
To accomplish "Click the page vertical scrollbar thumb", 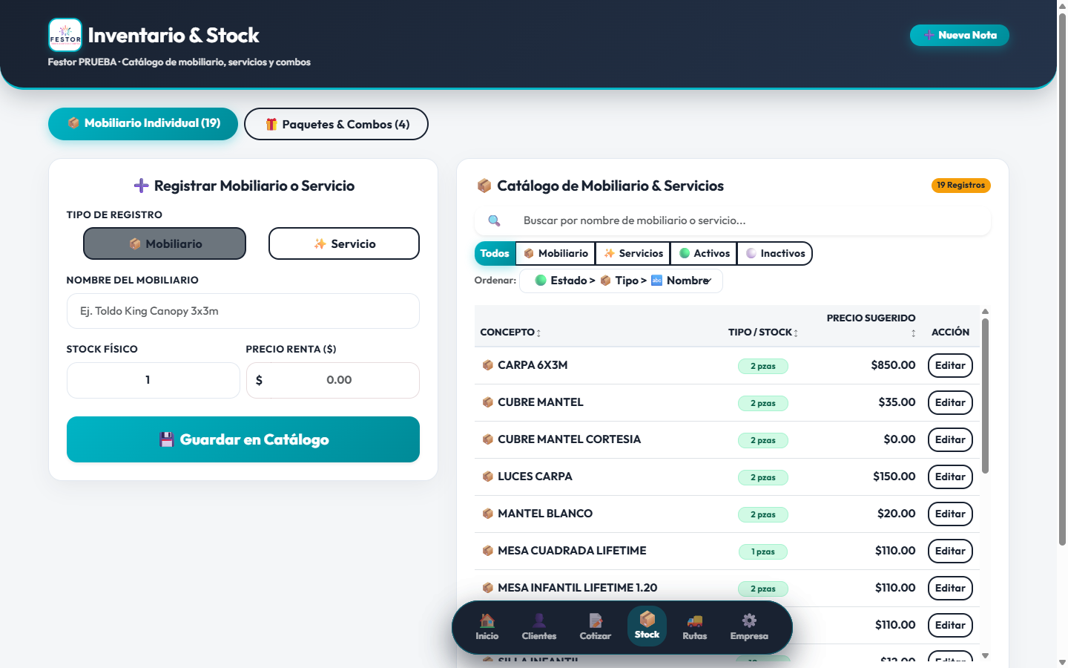I will coord(1062,279).
